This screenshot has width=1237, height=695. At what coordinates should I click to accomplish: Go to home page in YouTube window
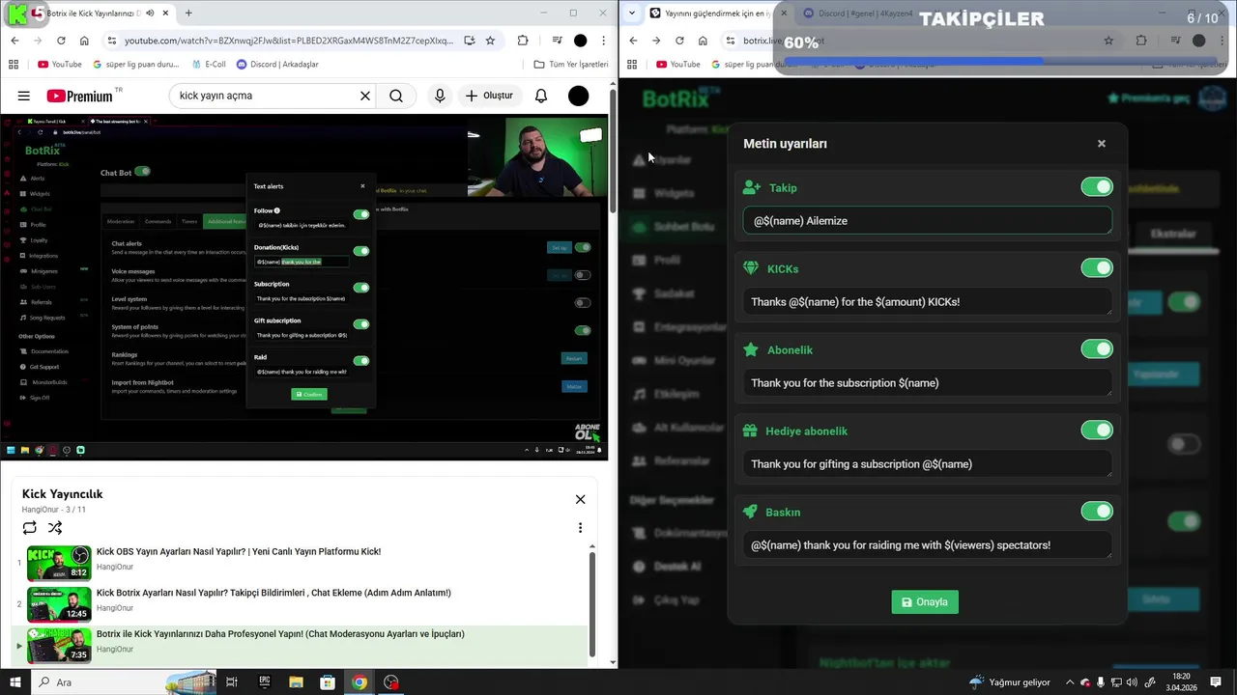pos(84,41)
